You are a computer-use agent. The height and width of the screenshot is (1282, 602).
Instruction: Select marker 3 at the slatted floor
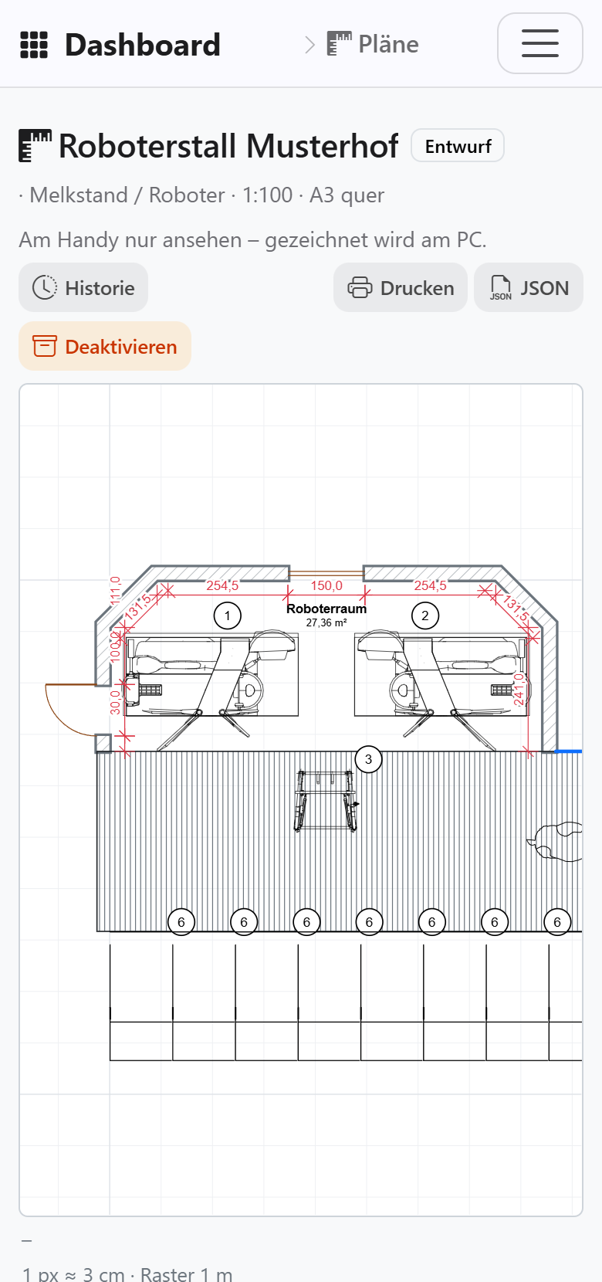point(368,759)
